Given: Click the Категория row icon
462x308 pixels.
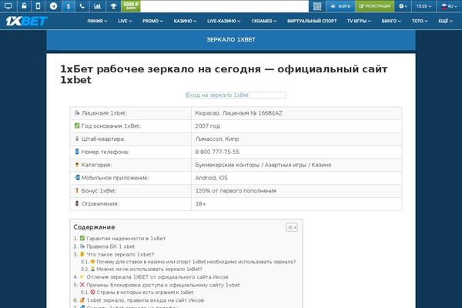Looking at the screenshot, I should pos(77,165).
